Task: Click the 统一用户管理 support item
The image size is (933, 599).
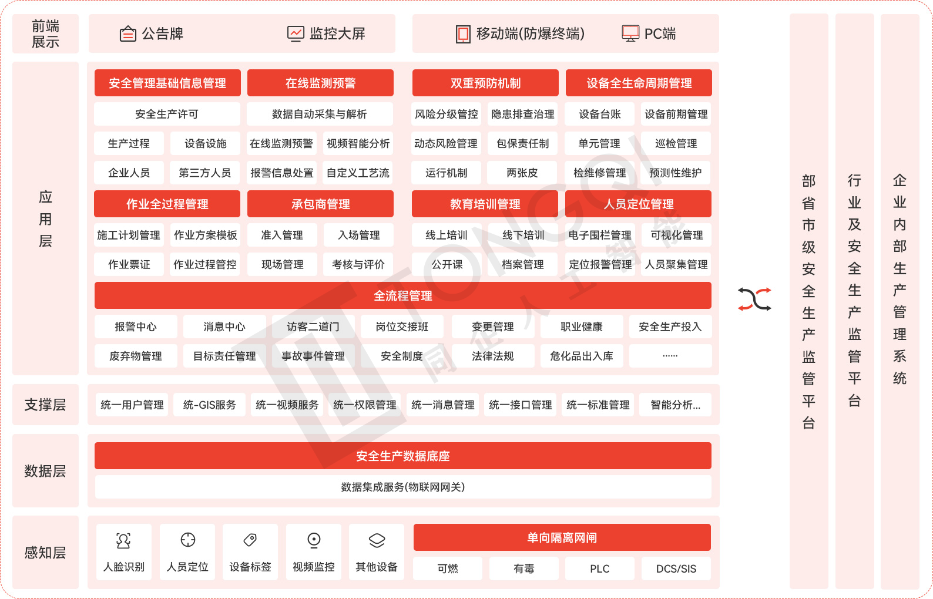Action: coord(132,405)
